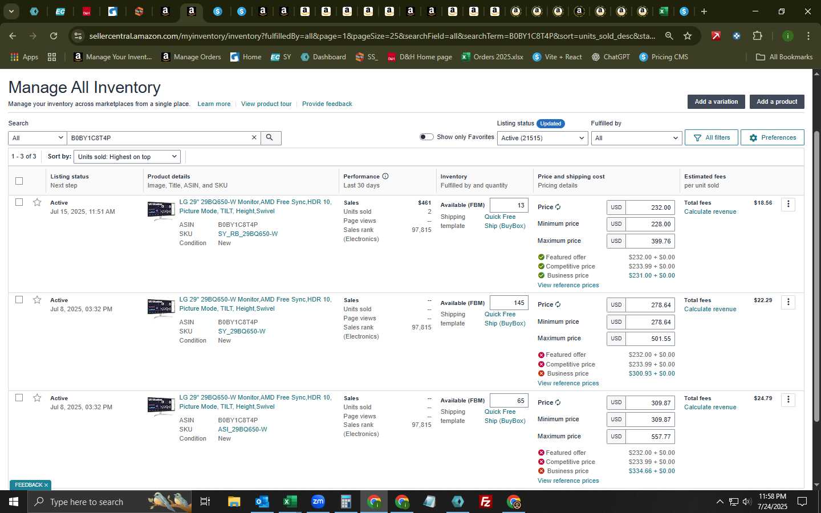Viewport: 821px width, 513px height.
Task: Open Outlook from the taskbar
Action: point(262,502)
